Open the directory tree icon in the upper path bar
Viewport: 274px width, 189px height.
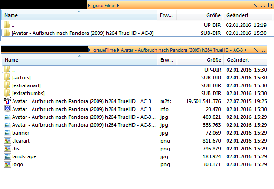270,6
